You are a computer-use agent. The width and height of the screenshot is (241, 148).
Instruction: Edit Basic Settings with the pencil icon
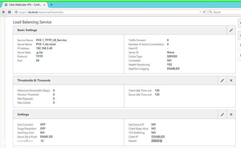231,30
